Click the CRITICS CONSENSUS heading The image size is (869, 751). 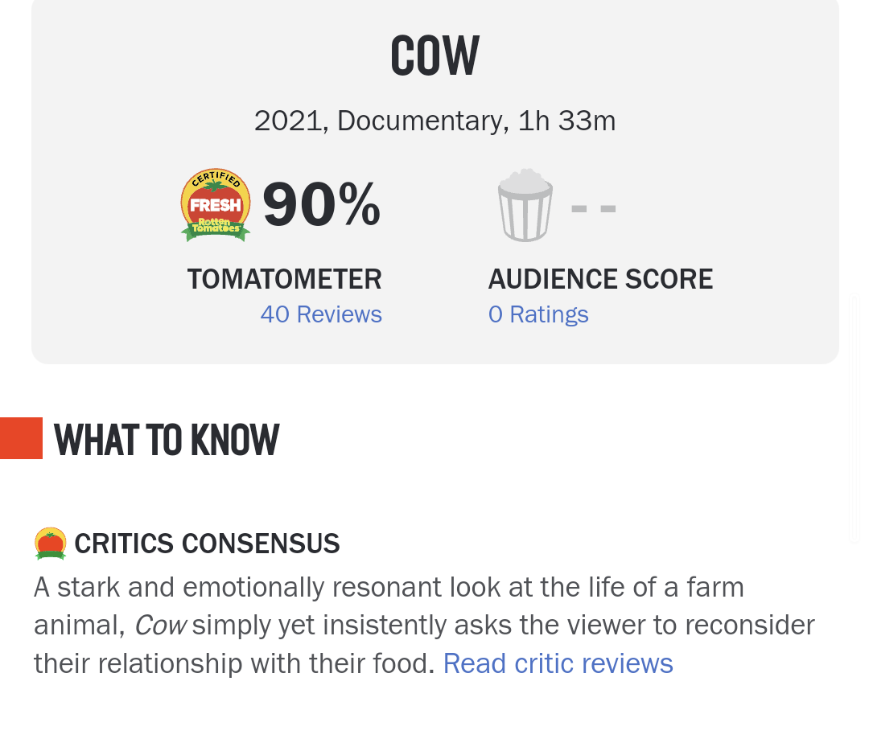pyautogui.click(x=207, y=544)
